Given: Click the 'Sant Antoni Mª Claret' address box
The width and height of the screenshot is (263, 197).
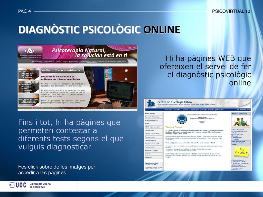Looking at the screenshot, I should (x=29, y=100).
